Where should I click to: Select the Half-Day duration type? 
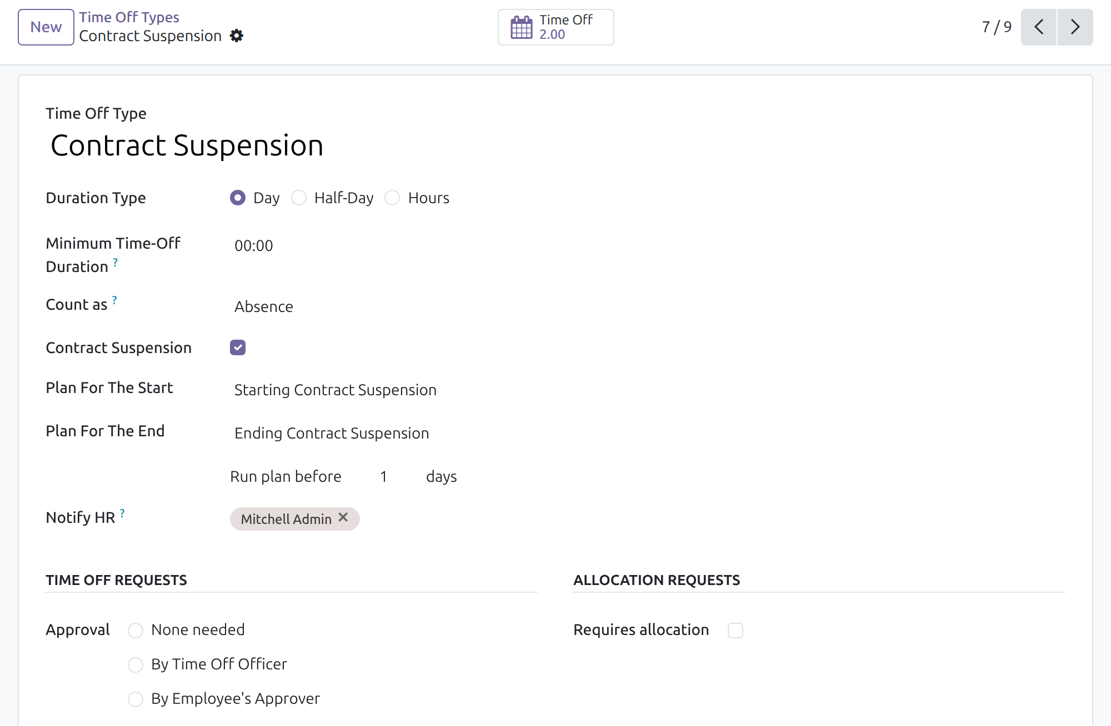(x=299, y=198)
